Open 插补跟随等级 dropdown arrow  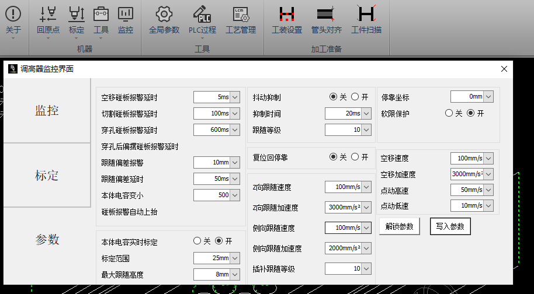tap(366, 268)
